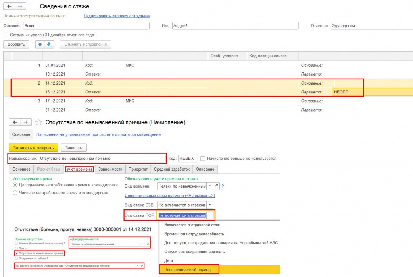Screen dimensions: 413x277
Task: Open help for Отстранение от работы
Action: [x=48, y=258]
